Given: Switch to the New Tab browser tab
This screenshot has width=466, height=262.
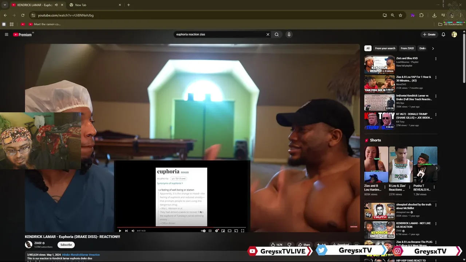Looking at the screenshot, I should pos(95,5).
